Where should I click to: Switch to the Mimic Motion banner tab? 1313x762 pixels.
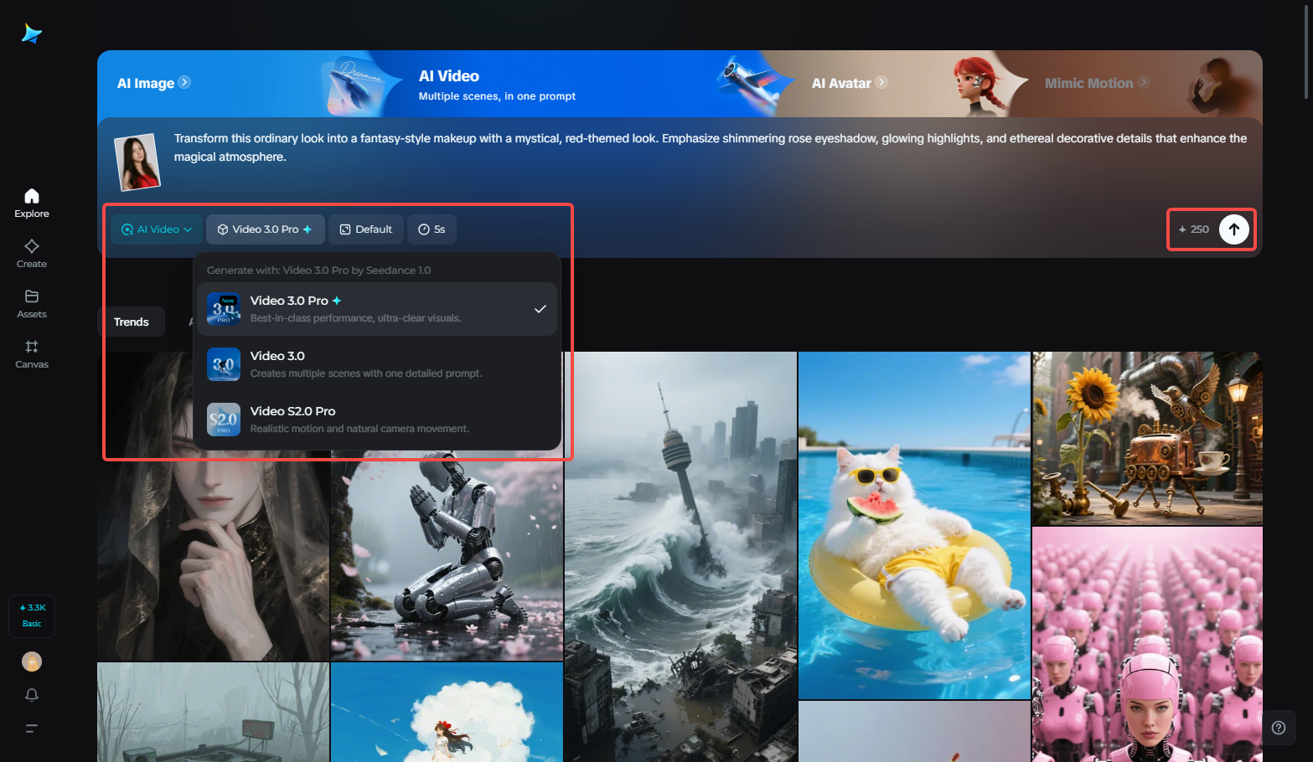pyautogui.click(x=1097, y=83)
